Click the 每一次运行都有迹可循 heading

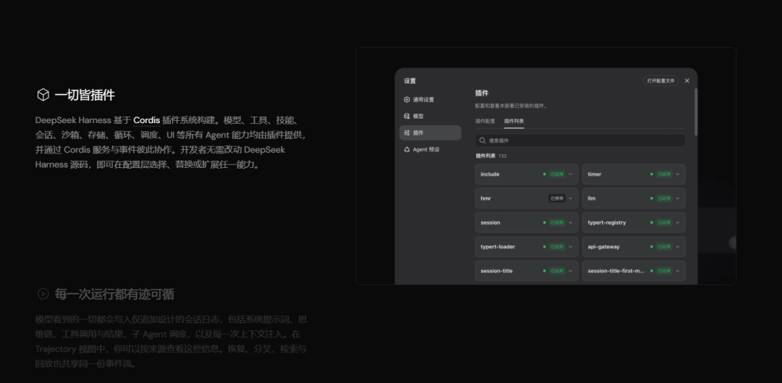[114, 294]
